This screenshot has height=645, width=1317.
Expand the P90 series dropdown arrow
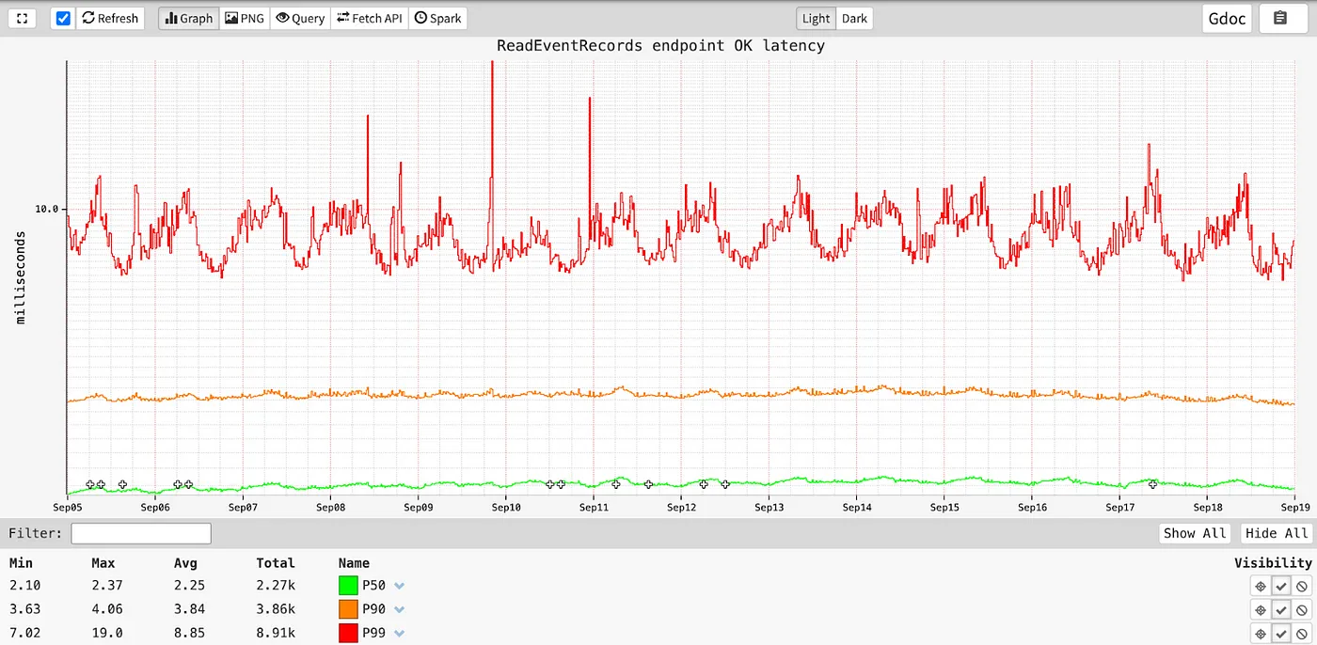pyautogui.click(x=399, y=609)
